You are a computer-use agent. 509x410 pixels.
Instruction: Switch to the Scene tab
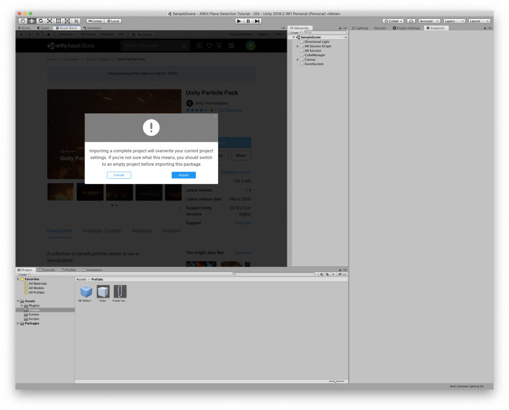coord(24,28)
